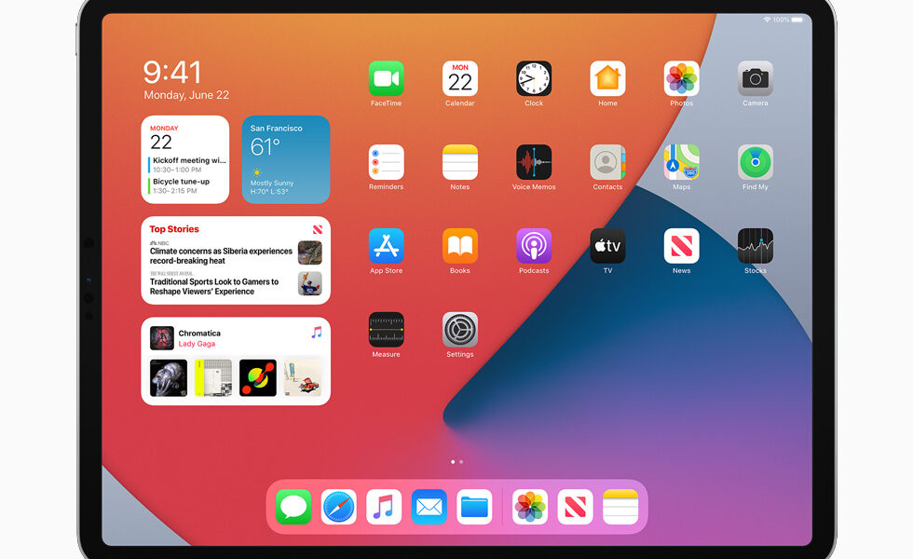Tap the Bicycle tune-up event

click(180, 185)
